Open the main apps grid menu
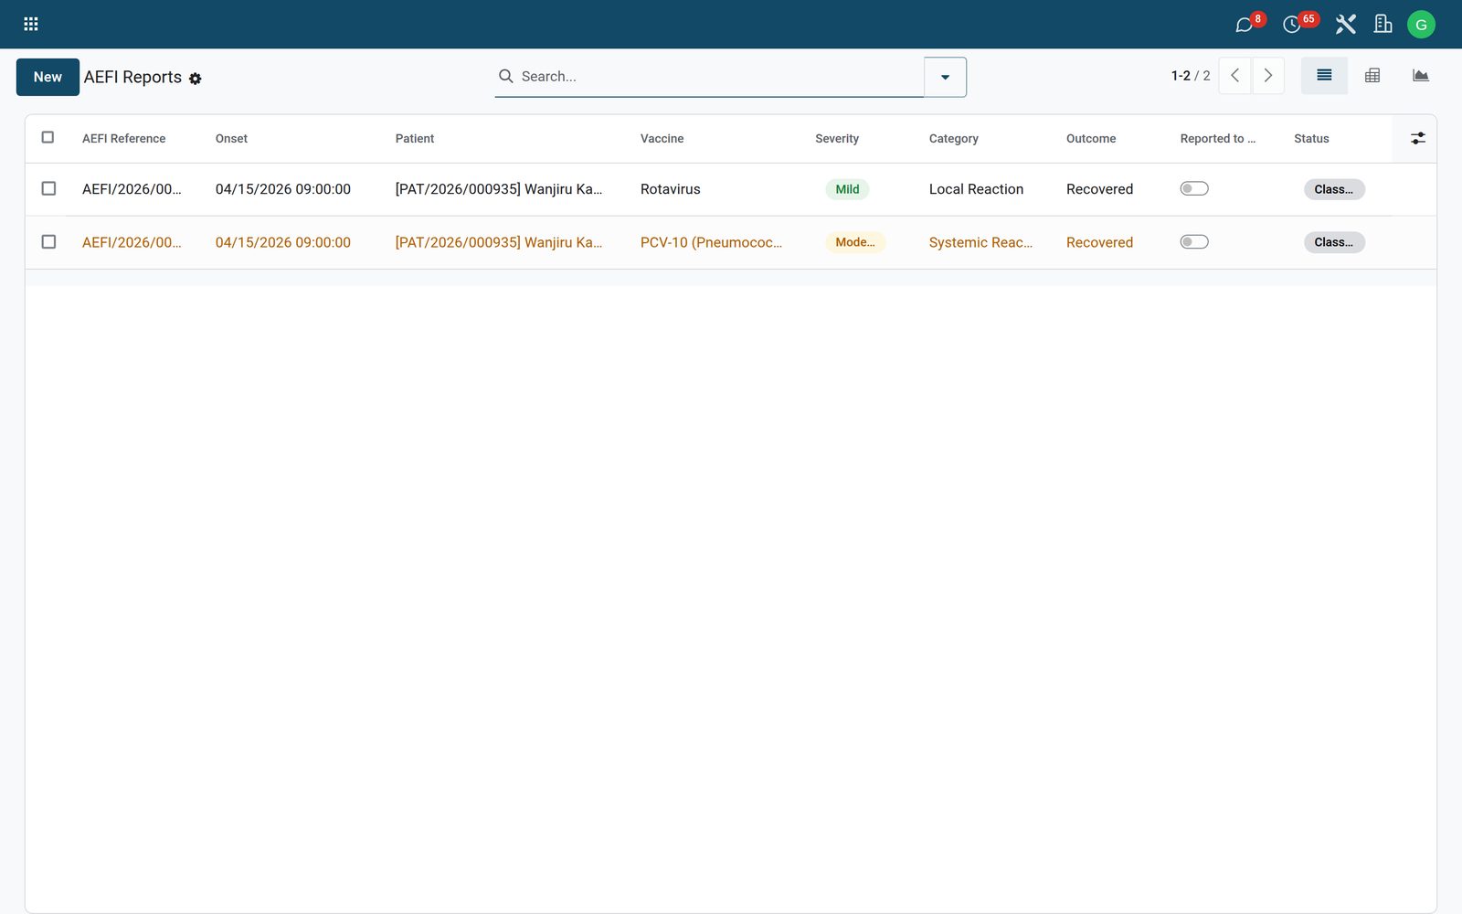 click(30, 24)
